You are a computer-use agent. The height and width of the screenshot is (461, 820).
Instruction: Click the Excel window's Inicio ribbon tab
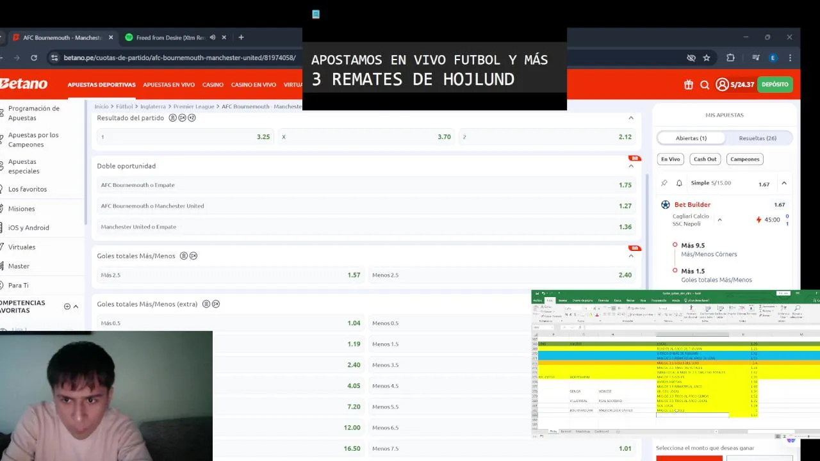tap(549, 300)
